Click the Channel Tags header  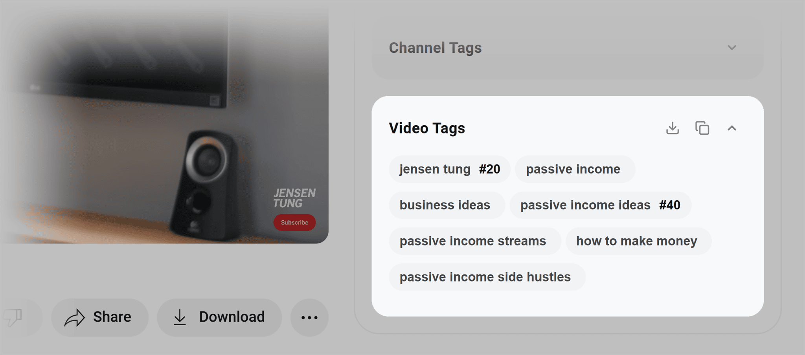pyautogui.click(x=435, y=48)
